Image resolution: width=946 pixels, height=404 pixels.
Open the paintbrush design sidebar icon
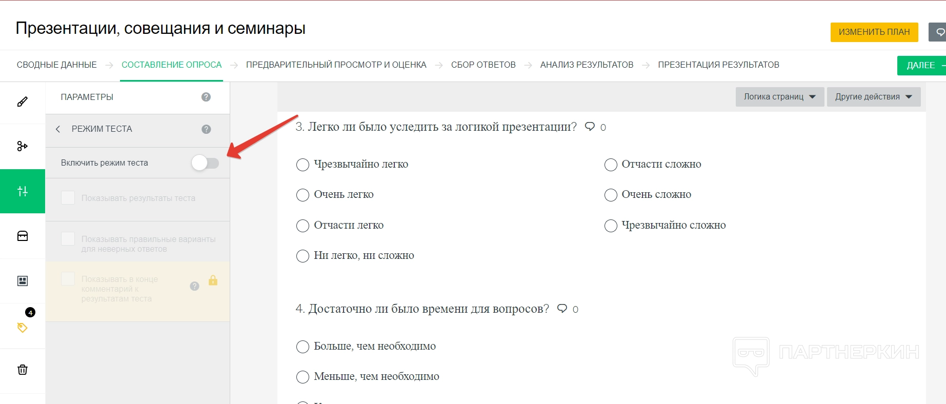[x=23, y=102]
